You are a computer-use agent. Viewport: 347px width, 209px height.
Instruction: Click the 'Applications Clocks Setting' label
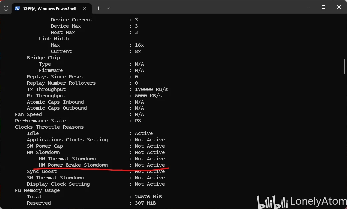pyautogui.click(x=67, y=140)
